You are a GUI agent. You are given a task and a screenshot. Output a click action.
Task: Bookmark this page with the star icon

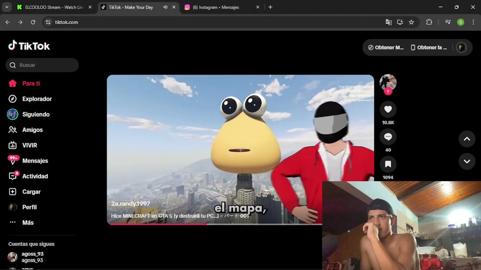[x=411, y=22]
